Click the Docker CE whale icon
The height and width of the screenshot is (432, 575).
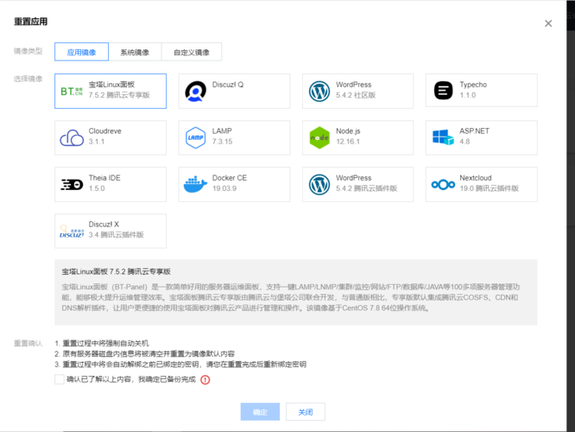[x=195, y=184]
